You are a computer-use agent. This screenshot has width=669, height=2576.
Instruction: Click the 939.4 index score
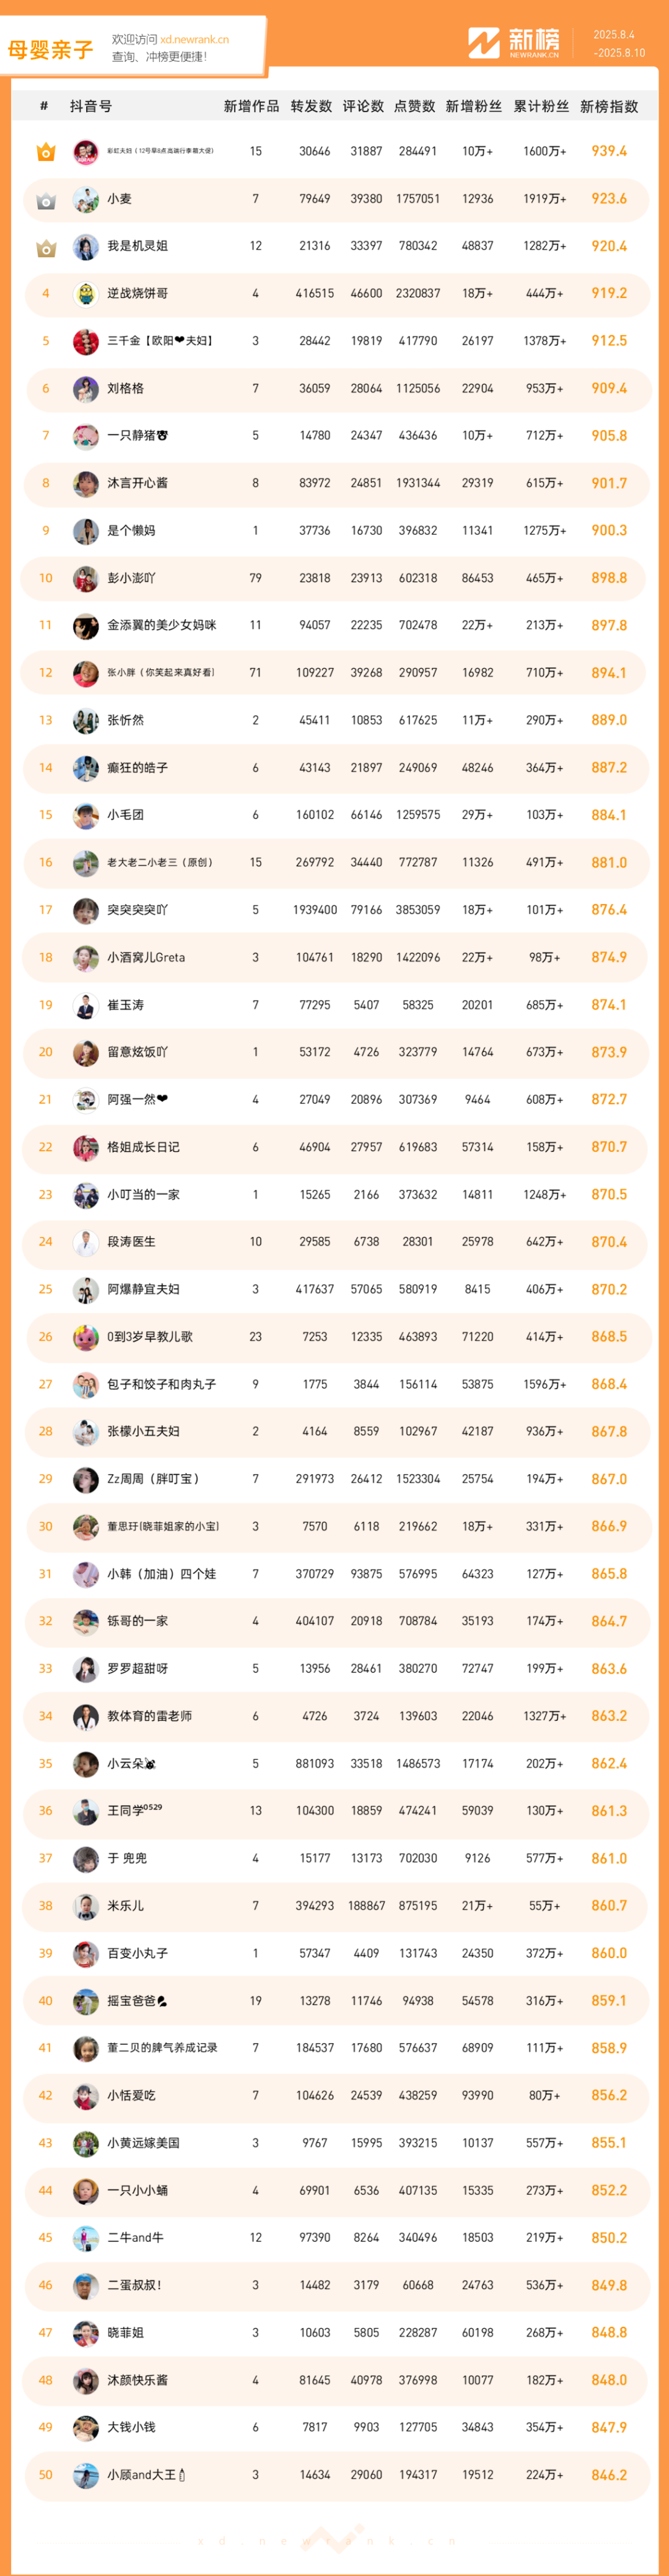click(609, 151)
